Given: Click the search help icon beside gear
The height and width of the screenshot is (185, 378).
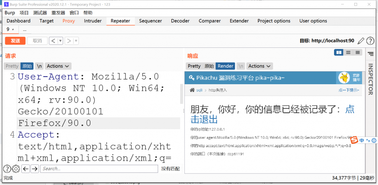Looking at the screenshot, I should [x=7, y=169].
